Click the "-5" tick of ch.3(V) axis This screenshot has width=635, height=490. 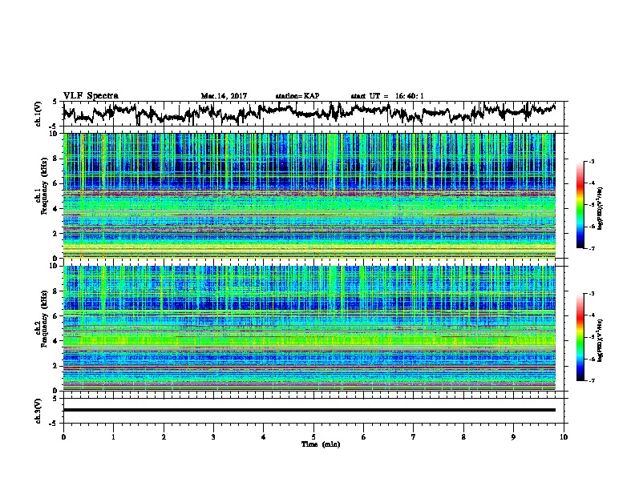[55, 424]
